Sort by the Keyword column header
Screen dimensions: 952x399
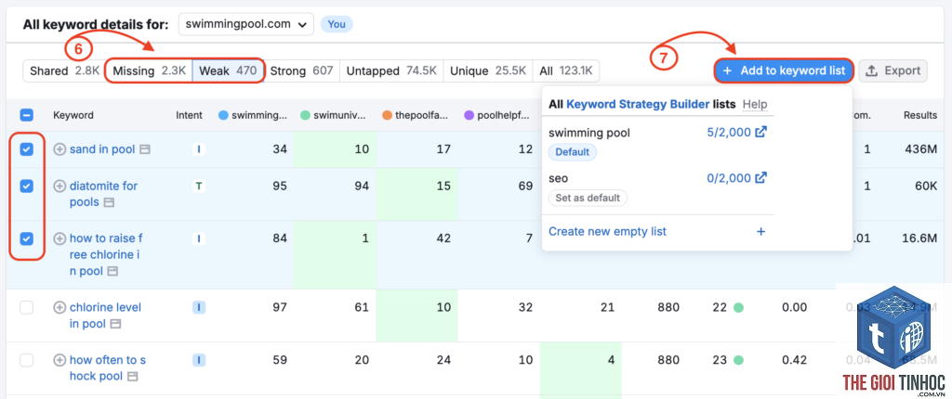coord(73,115)
